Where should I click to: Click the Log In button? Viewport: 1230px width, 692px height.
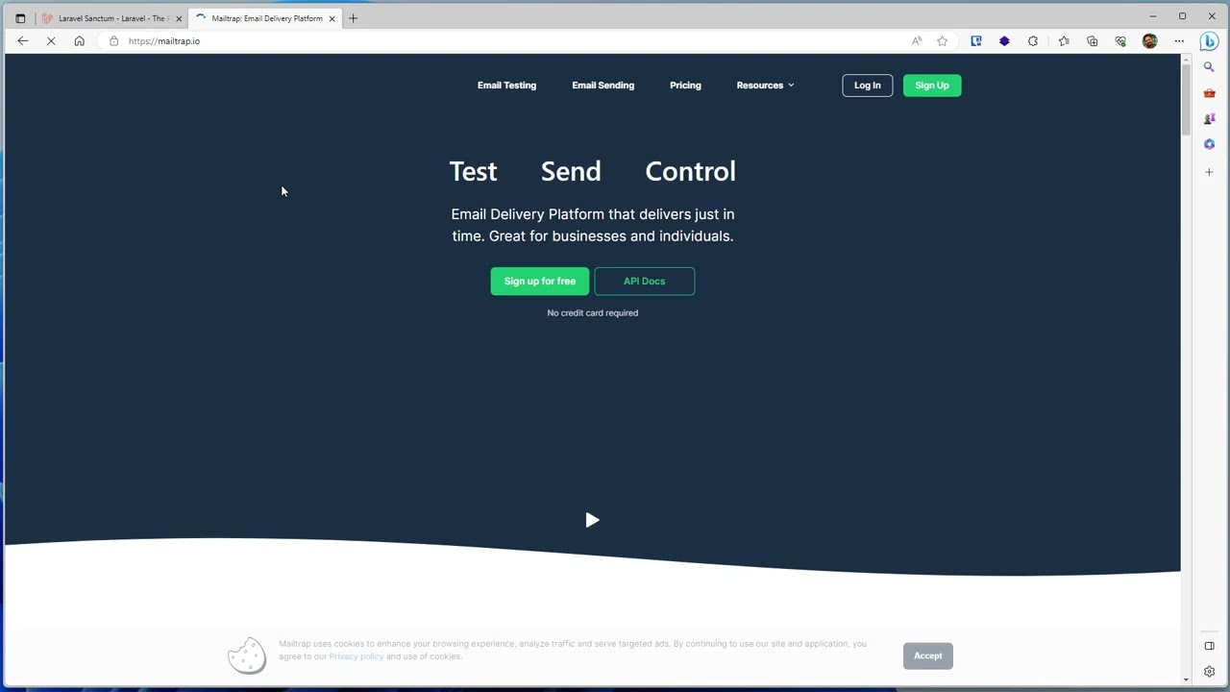(x=868, y=86)
